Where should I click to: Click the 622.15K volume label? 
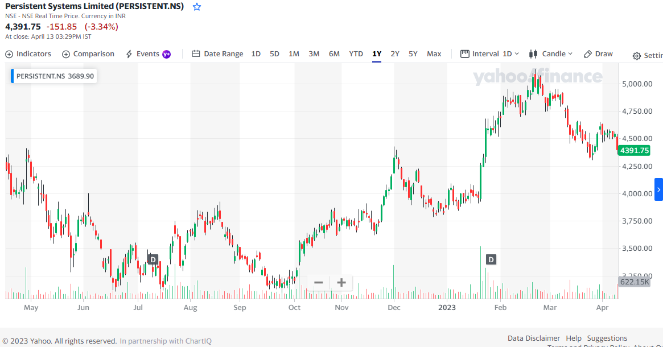pos(634,282)
